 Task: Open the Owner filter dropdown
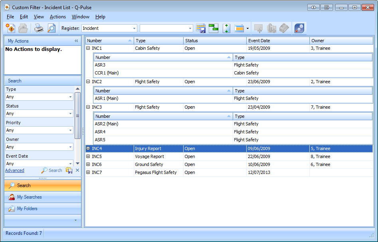pyautogui.click(x=70, y=147)
